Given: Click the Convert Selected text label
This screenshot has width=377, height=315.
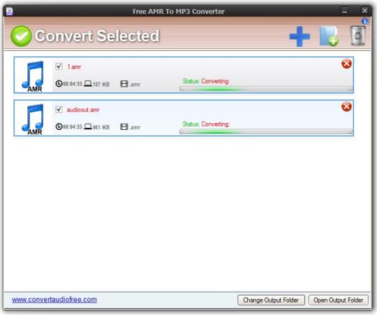Looking at the screenshot, I should (97, 36).
